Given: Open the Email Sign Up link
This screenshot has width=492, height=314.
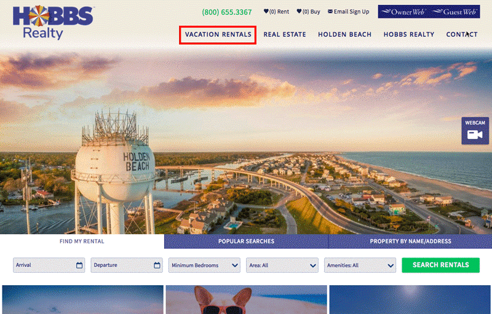Looking at the screenshot, I should pos(351,12).
